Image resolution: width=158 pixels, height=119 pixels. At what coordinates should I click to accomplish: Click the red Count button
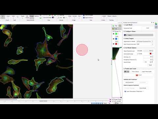point(139,75)
